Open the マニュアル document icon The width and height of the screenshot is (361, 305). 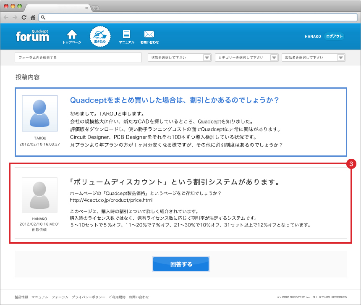click(126, 34)
